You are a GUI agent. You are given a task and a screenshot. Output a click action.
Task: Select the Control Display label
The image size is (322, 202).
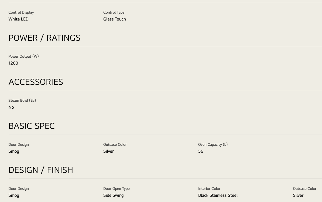(x=21, y=12)
